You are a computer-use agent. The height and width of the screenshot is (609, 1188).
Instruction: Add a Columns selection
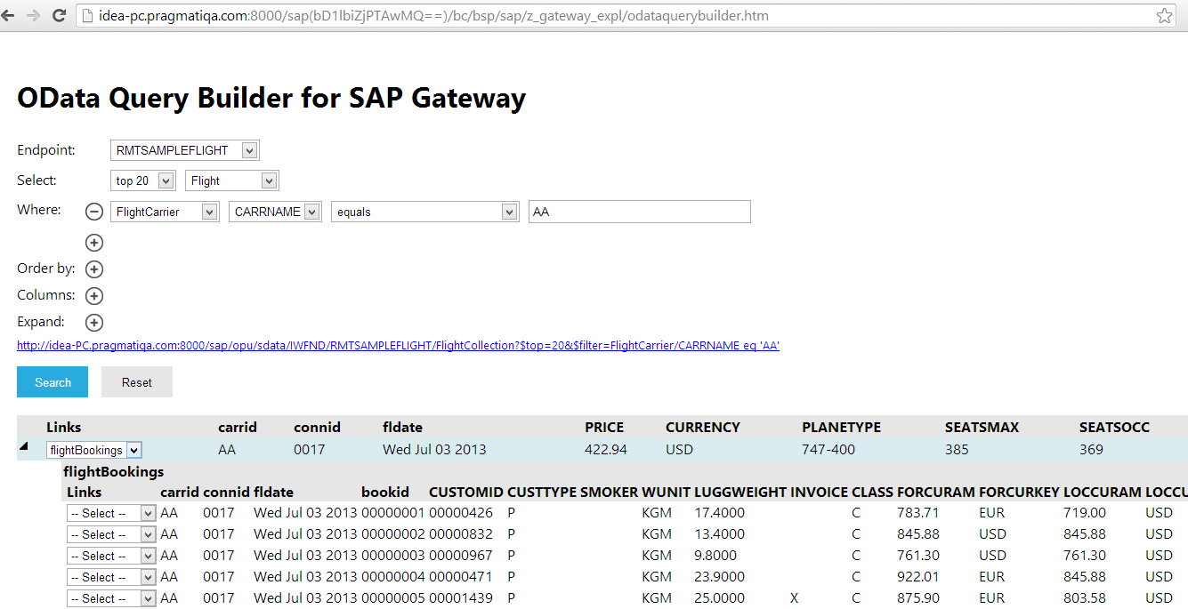tap(93, 295)
